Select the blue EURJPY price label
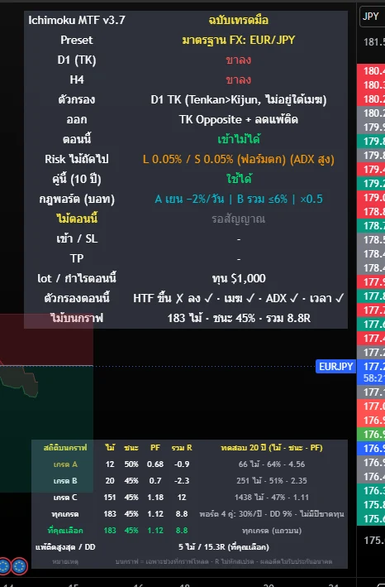The height and width of the screenshot is (587, 385). point(335,366)
